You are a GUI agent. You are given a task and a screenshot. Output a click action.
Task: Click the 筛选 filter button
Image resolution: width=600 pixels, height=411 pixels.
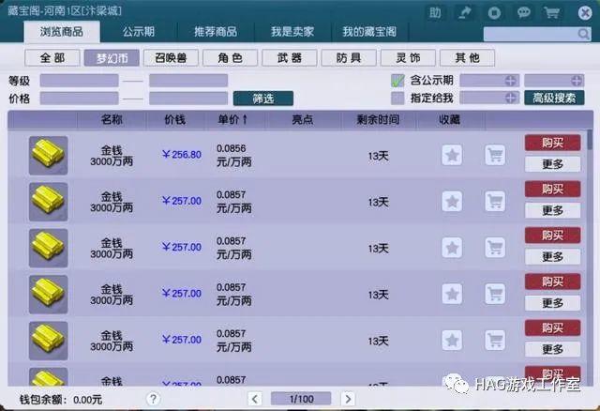(263, 99)
